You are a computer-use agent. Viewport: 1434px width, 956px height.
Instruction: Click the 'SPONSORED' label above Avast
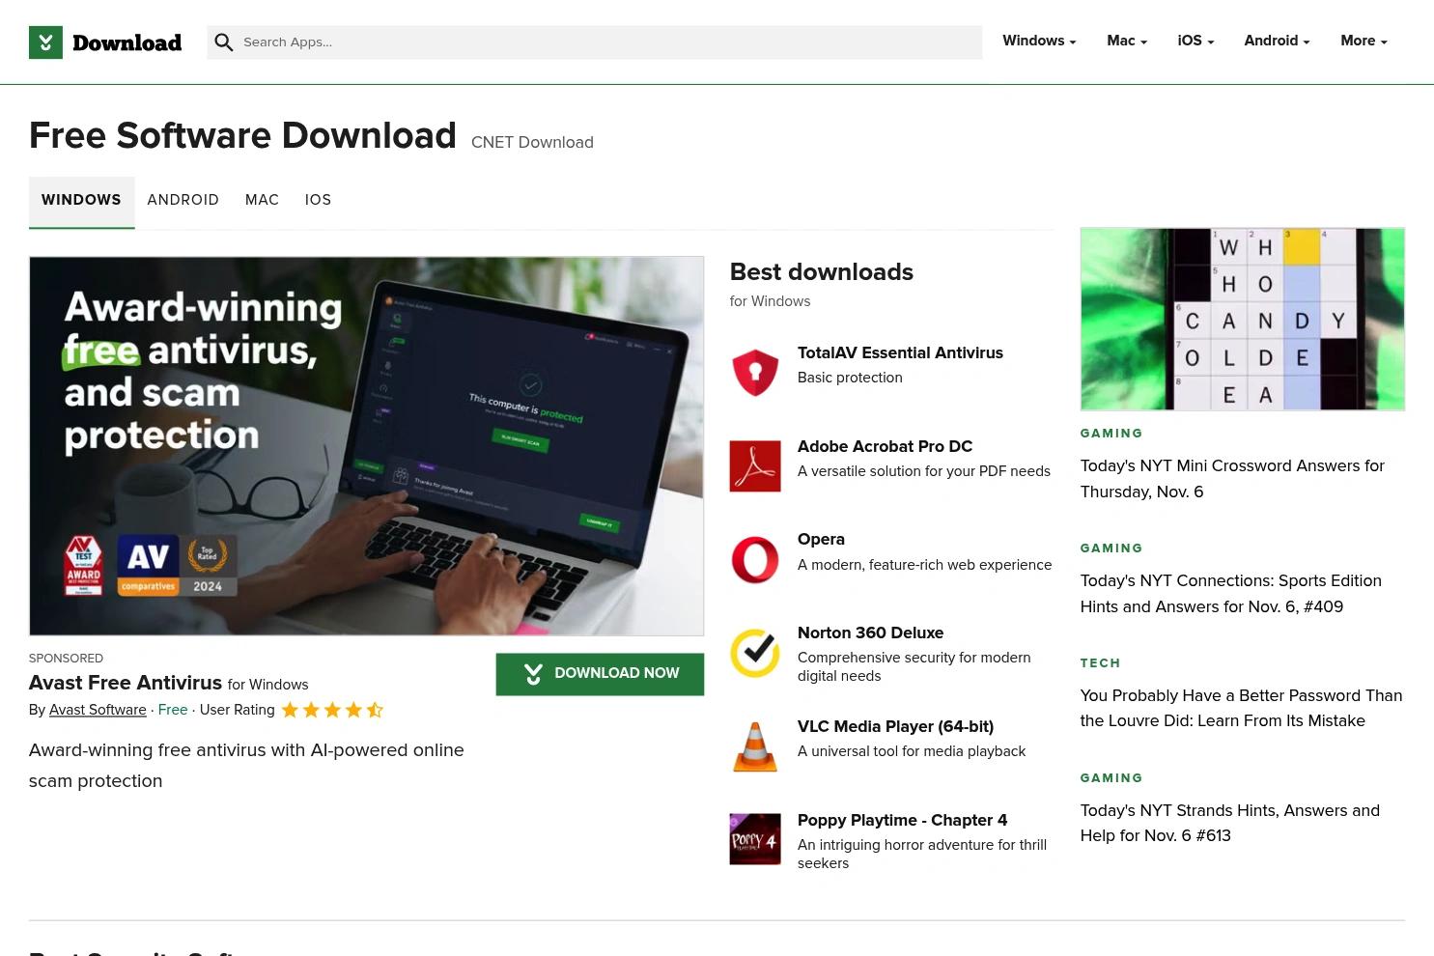coord(66,659)
